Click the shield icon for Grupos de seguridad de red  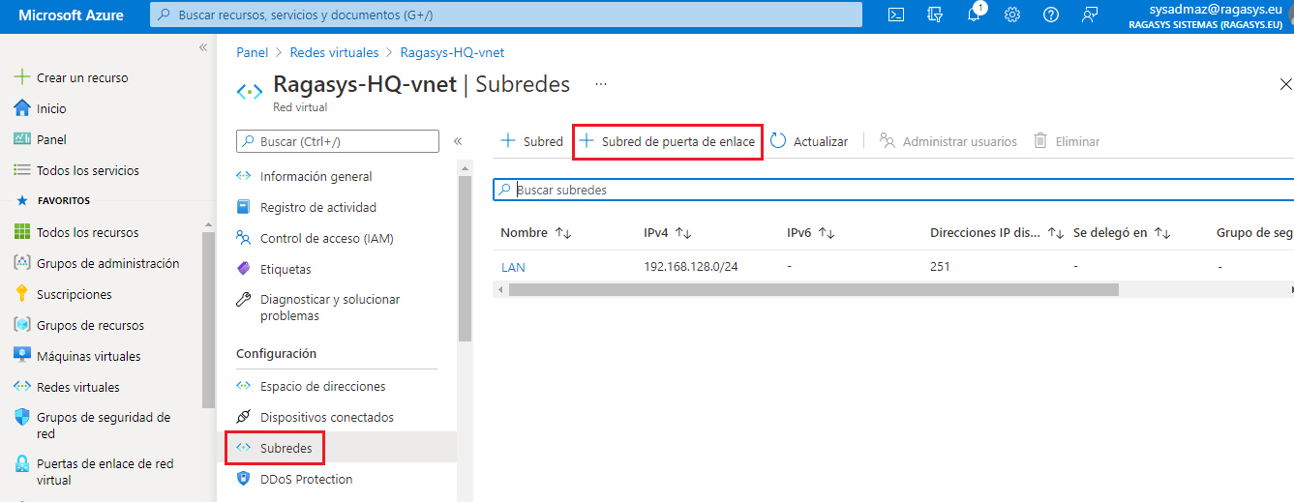click(22, 417)
